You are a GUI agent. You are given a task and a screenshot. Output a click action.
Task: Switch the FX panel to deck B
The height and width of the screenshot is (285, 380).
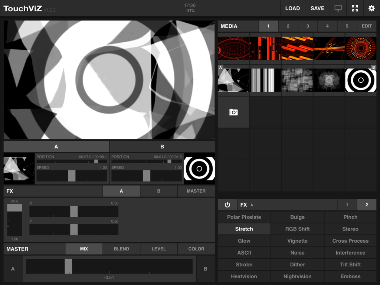158,191
